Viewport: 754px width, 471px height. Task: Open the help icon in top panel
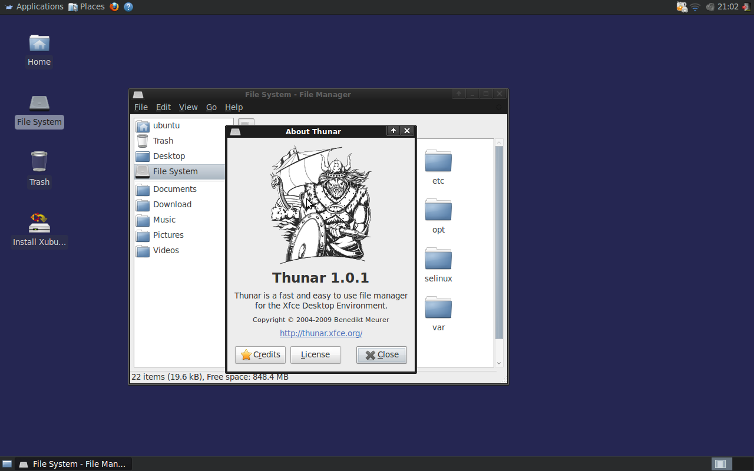pyautogui.click(x=128, y=6)
